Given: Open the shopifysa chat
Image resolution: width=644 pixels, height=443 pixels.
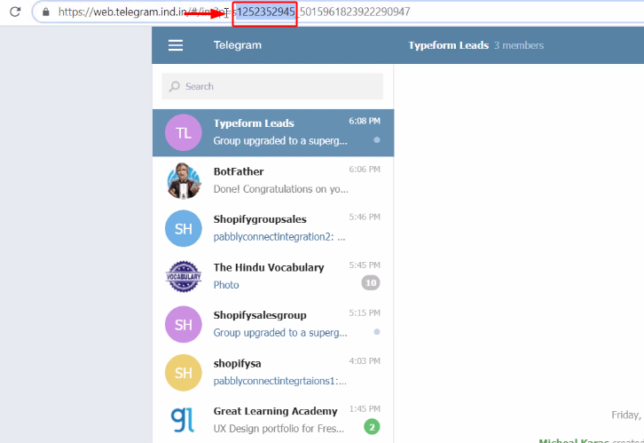Looking at the screenshot, I should pos(273,373).
